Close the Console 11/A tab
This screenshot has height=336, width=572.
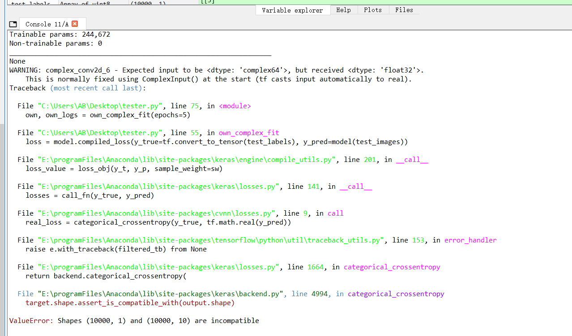pos(75,24)
